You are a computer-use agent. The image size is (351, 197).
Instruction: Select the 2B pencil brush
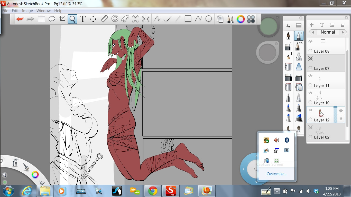pyautogui.click(x=299, y=46)
